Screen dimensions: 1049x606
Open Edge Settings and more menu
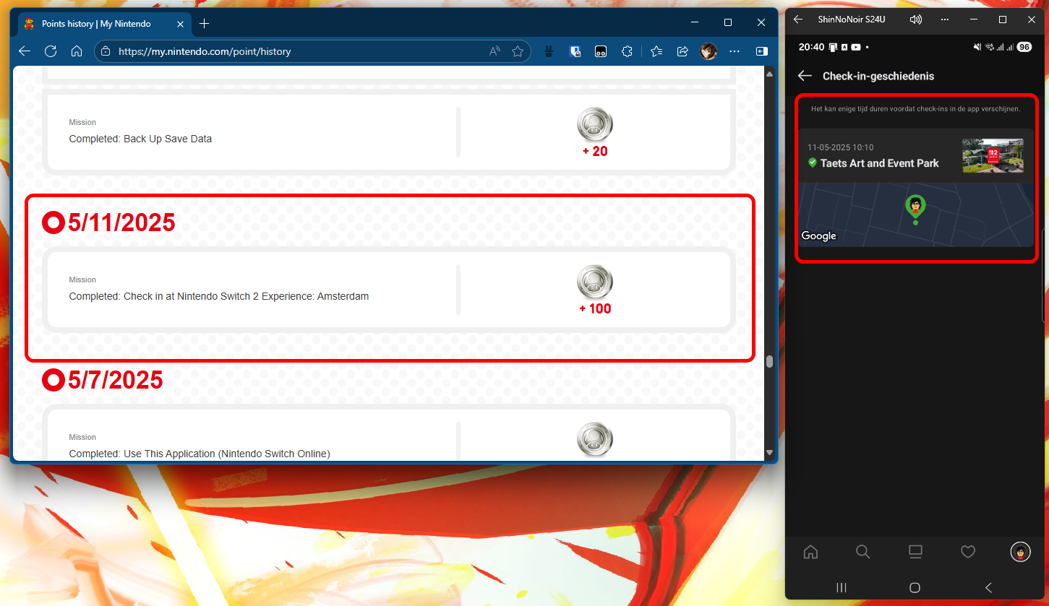click(735, 51)
